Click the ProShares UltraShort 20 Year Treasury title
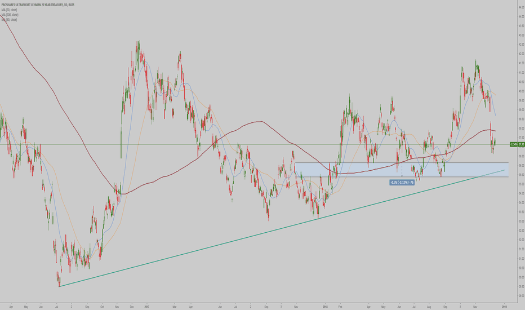The width and height of the screenshot is (525, 310). [x=38, y=5]
